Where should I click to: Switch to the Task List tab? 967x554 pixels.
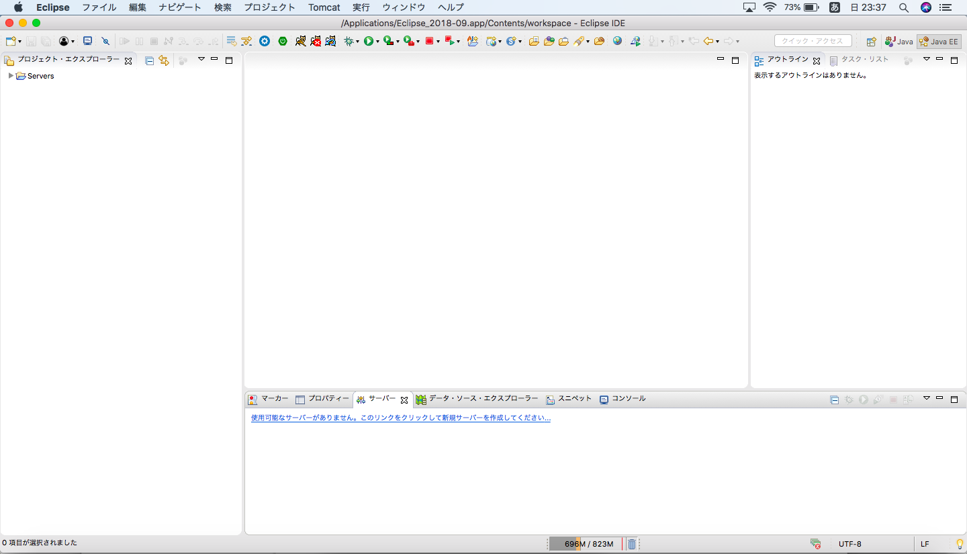860,60
